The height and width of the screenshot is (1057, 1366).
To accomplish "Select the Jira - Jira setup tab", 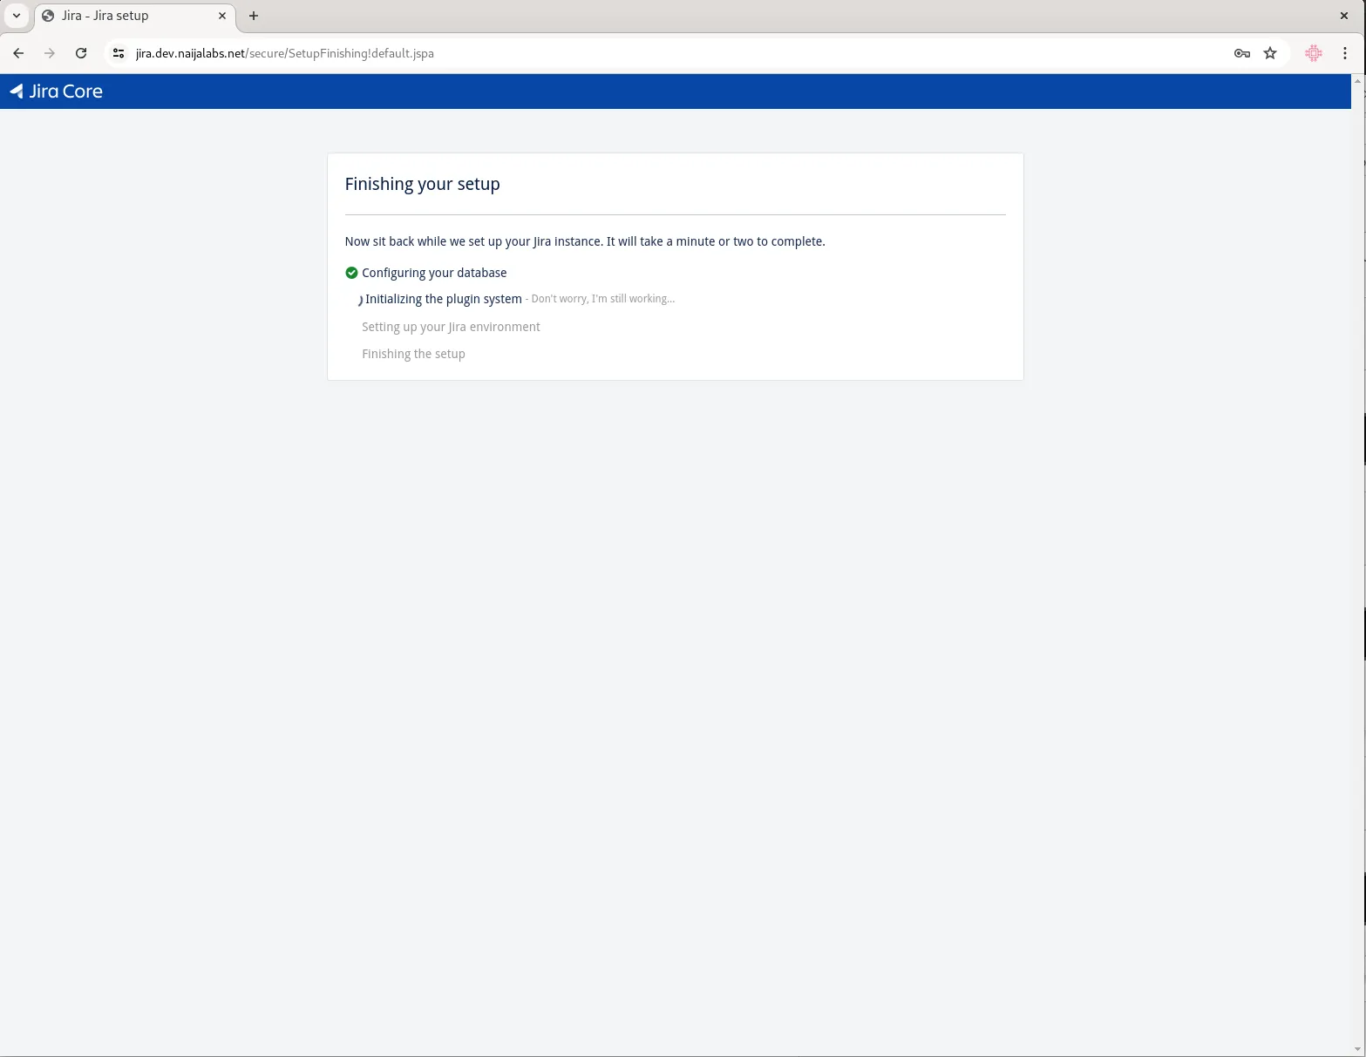I will 135,16.
